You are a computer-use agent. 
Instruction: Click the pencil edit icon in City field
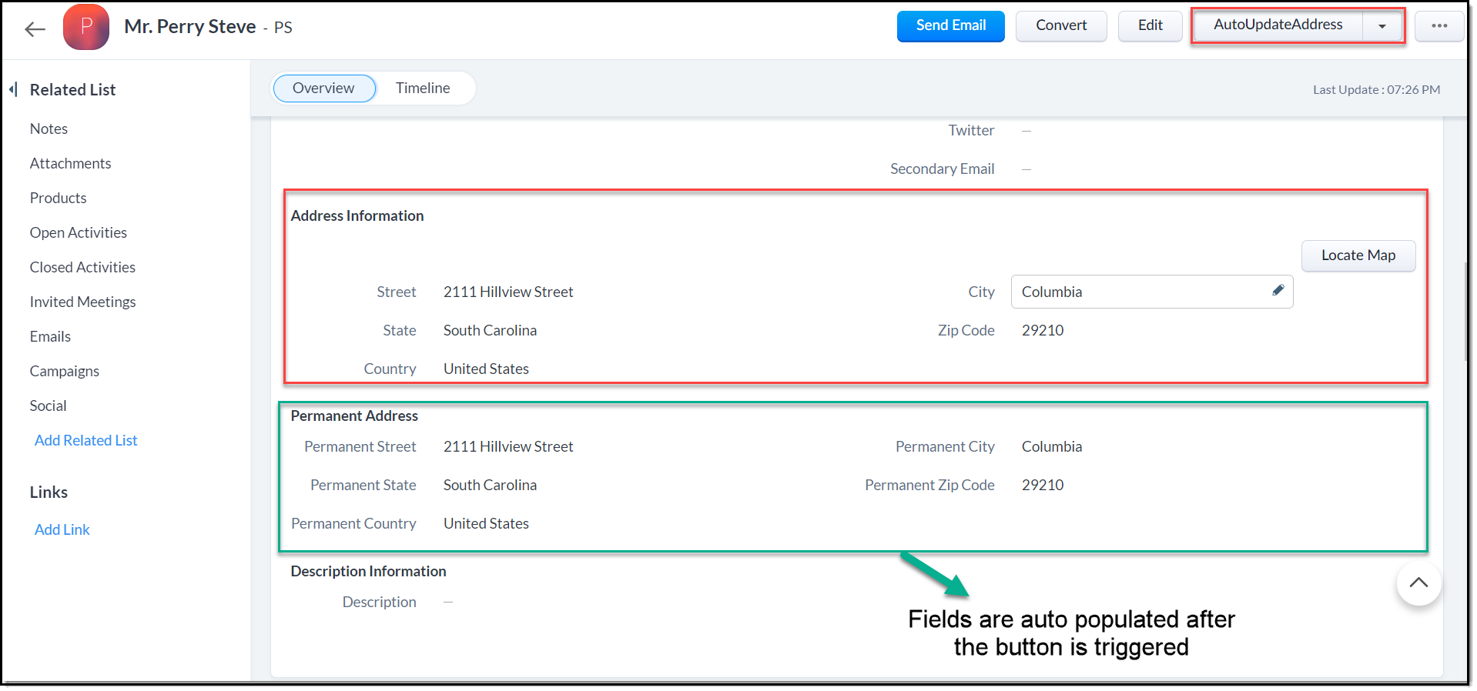pos(1278,290)
